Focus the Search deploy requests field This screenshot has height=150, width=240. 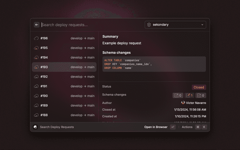click(x=90, y=25)
